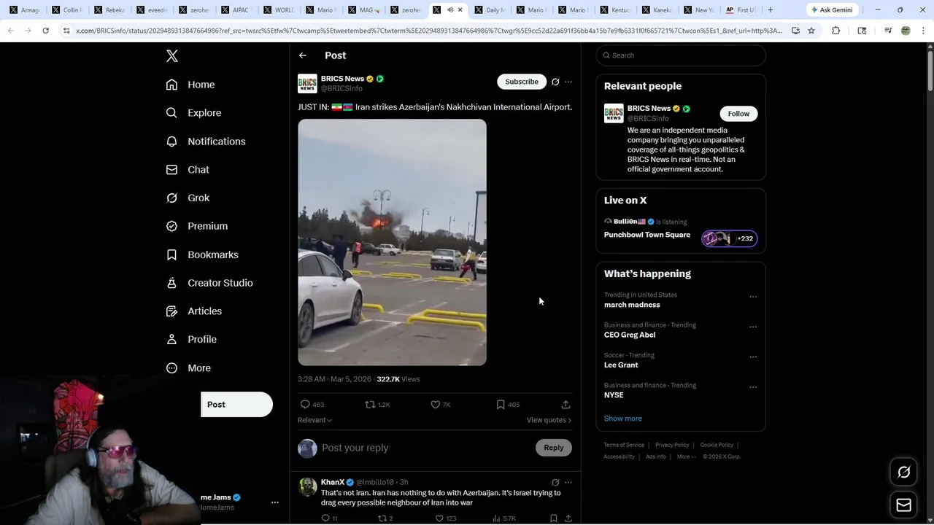934x525 pixels.
Task: Open the Ask Gemini button
Action: tap(831, 9)
